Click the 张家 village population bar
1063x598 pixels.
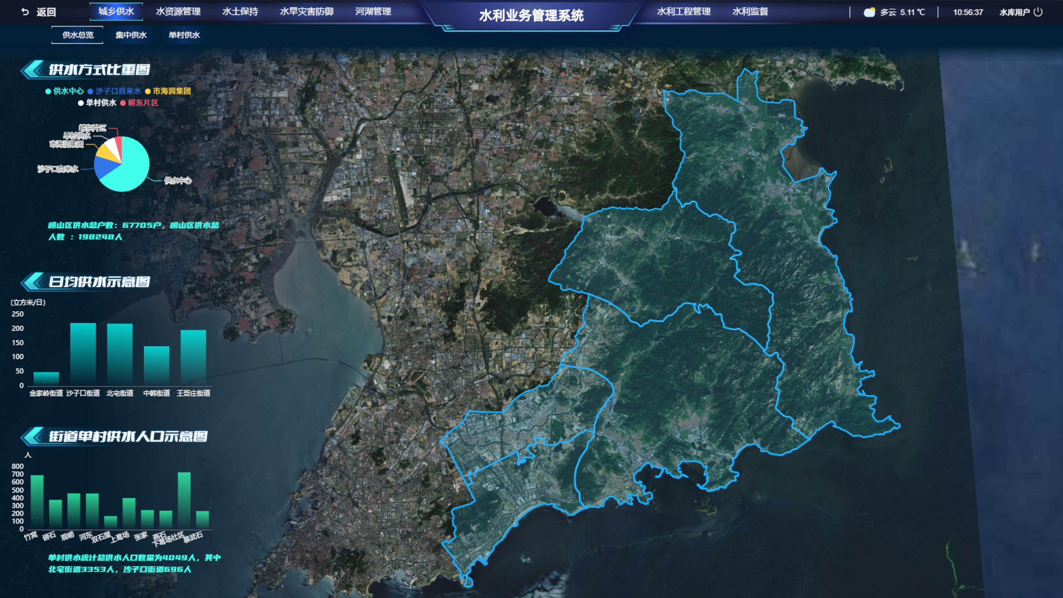[x=147, y=519]
